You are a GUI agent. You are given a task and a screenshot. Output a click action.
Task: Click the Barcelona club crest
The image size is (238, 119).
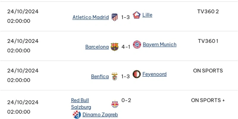click(115, 47)
